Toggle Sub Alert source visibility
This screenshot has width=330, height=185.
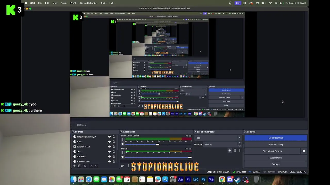(x=109, y=156)
